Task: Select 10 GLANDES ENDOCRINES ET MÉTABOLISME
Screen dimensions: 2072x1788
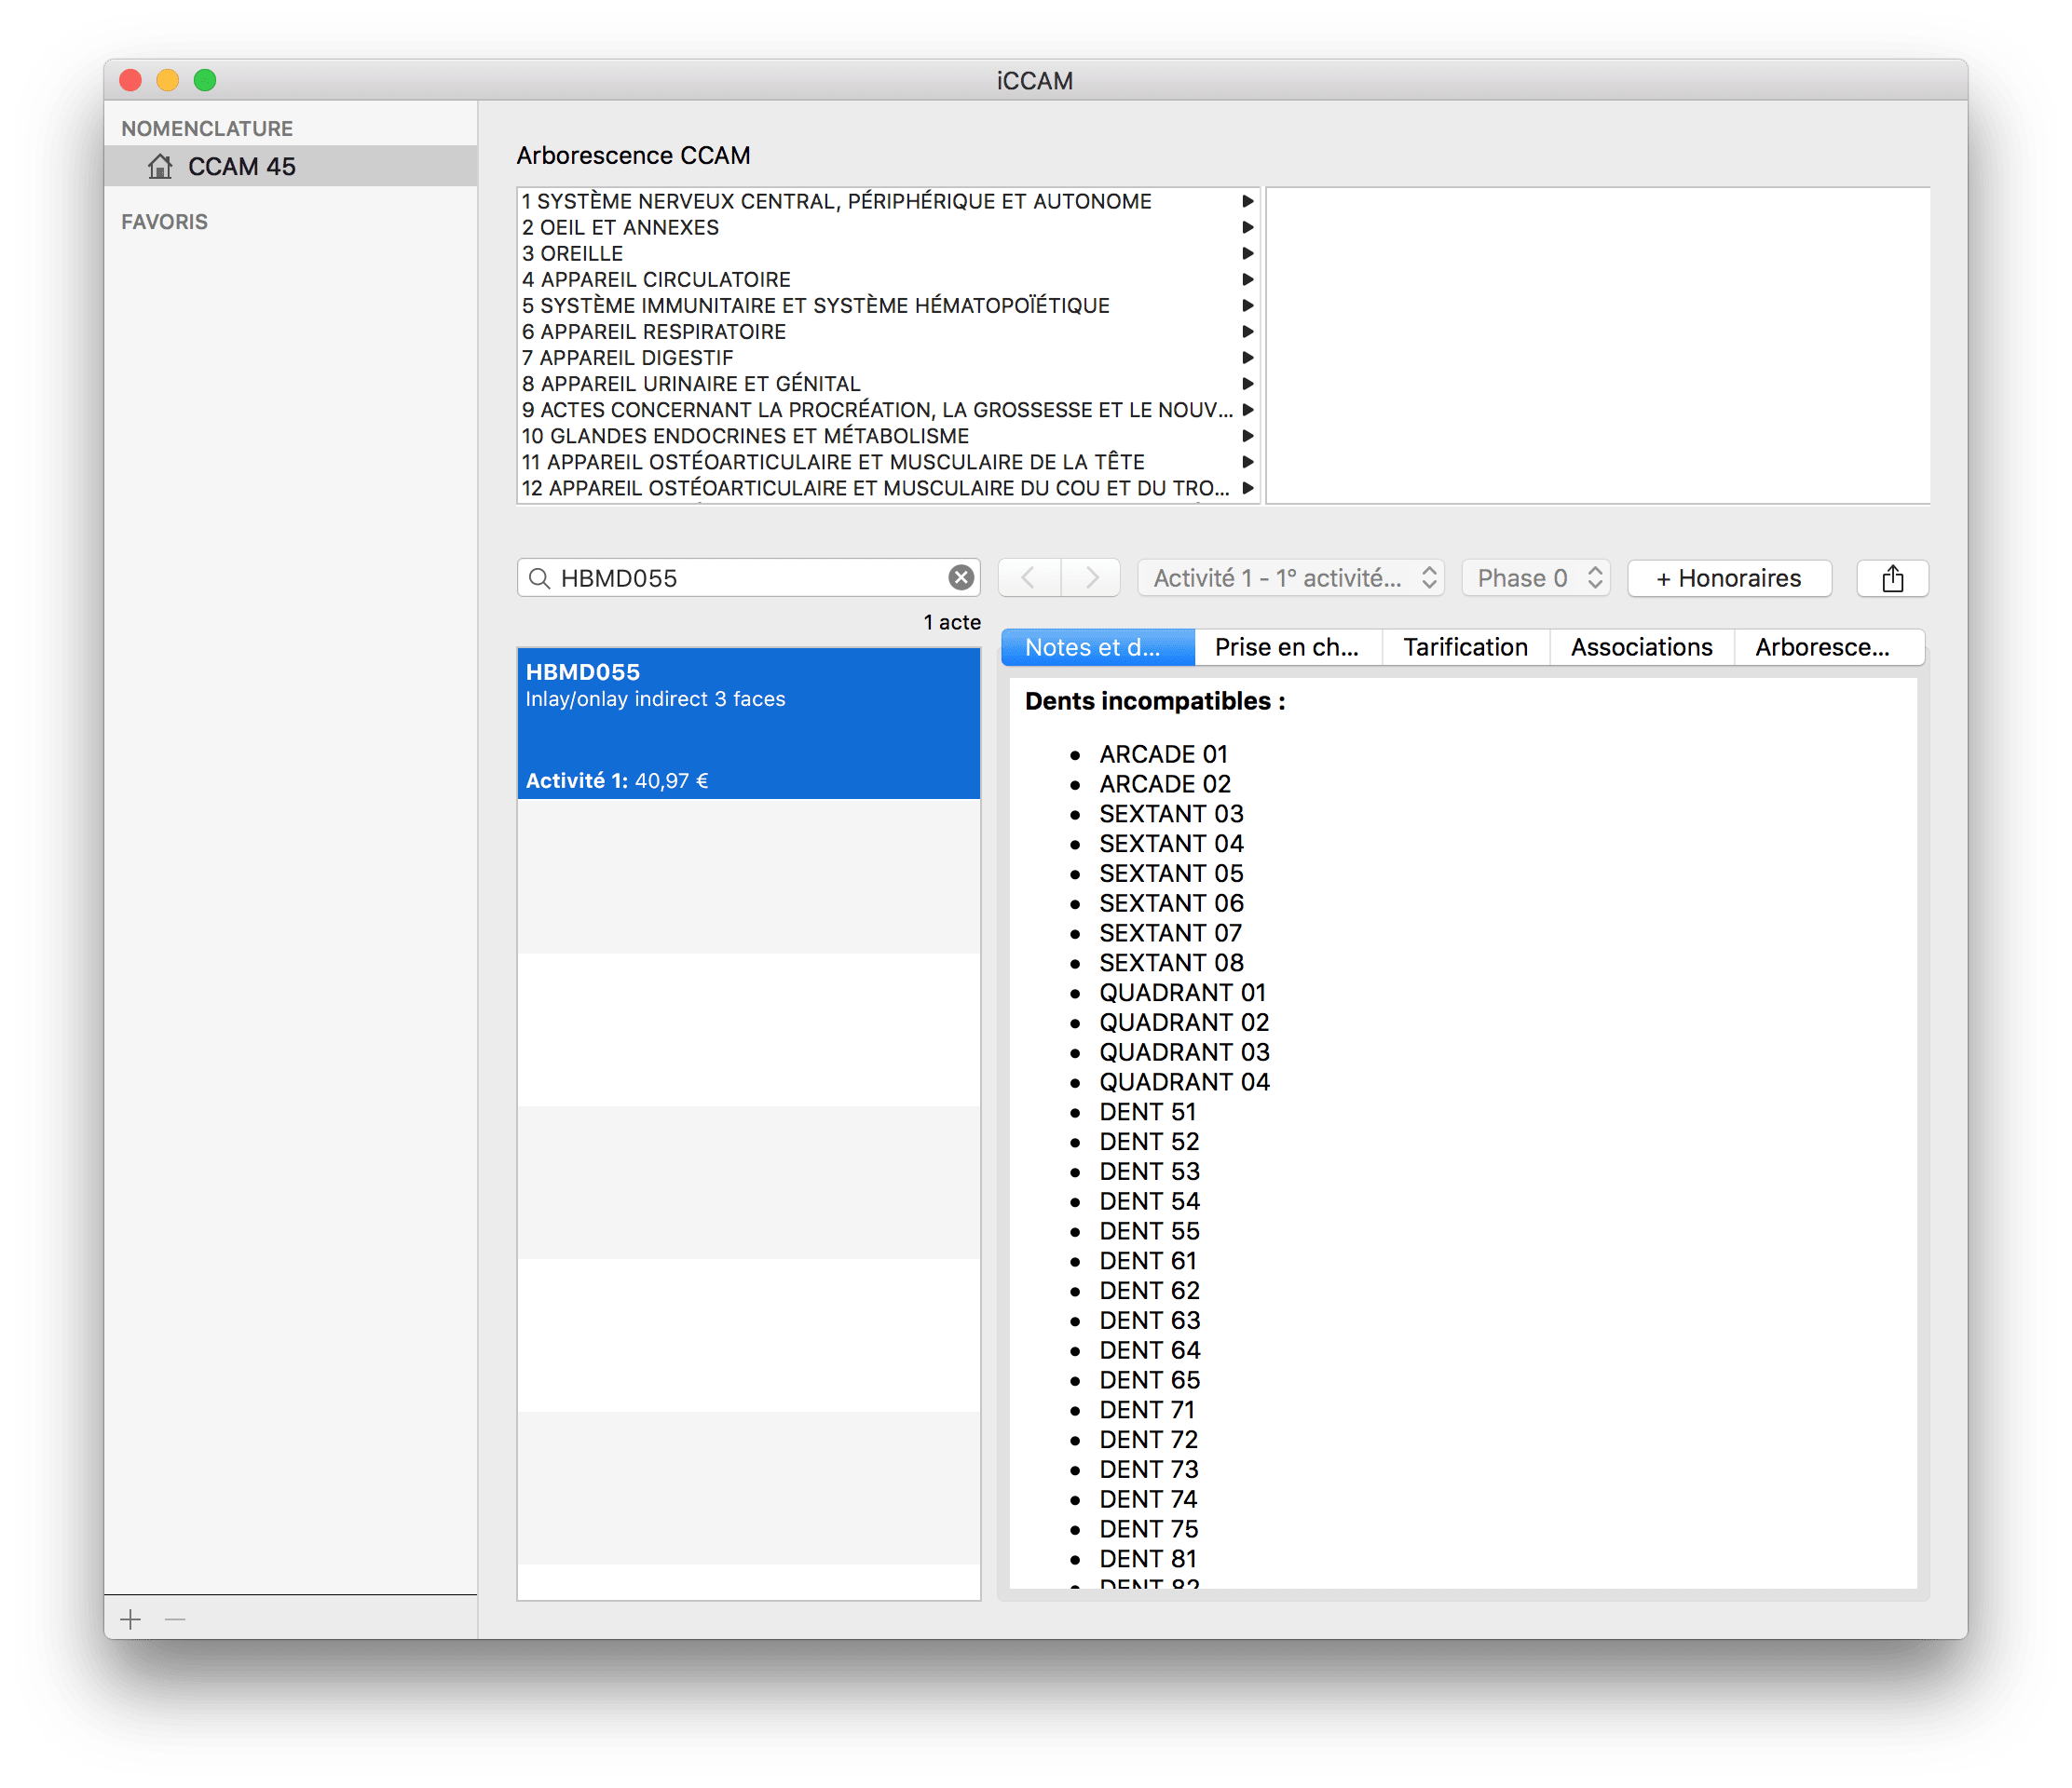Action: (745, 436)
